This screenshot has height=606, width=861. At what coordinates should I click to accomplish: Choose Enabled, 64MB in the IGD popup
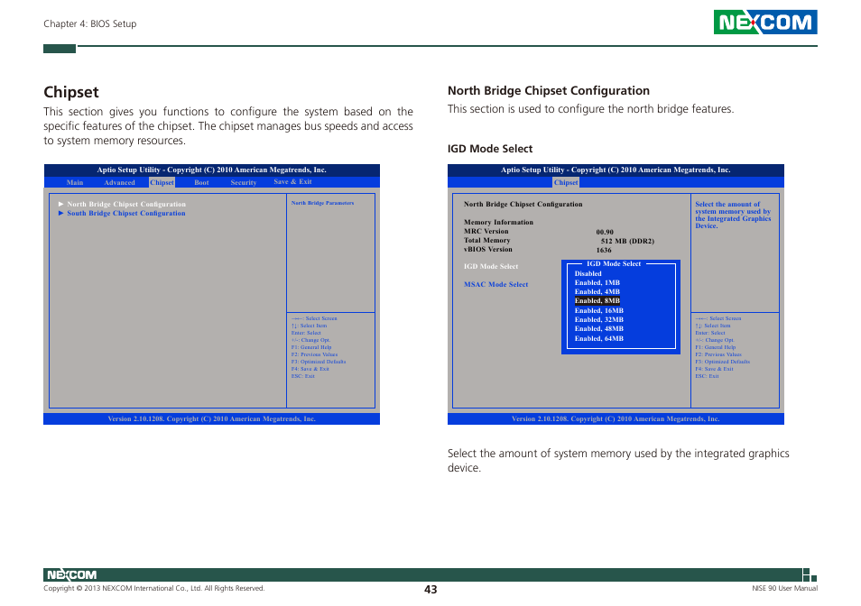599,339
